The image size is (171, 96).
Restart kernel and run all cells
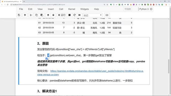pyautogui.click(x=80, y=15)
